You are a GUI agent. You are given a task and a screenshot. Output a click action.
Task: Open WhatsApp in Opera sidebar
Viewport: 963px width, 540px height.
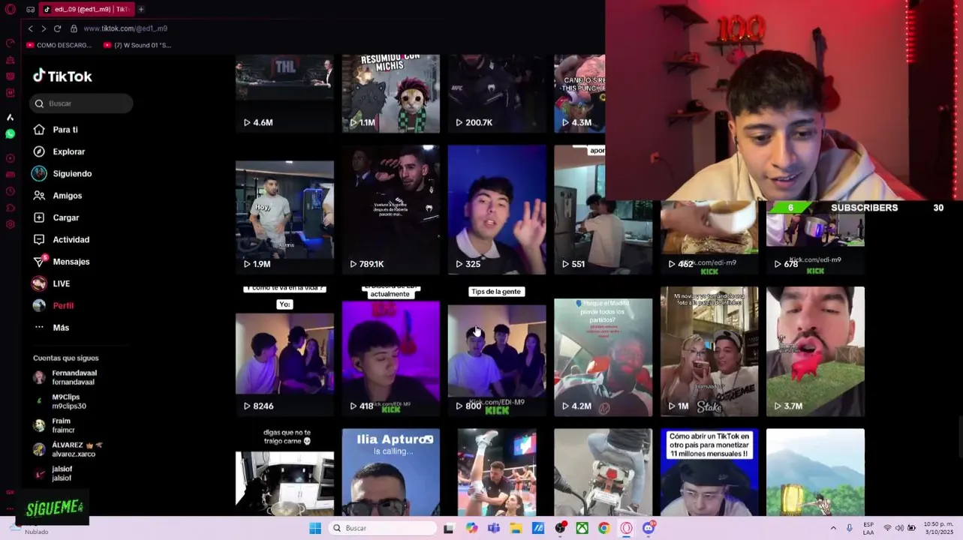point(10,133)
